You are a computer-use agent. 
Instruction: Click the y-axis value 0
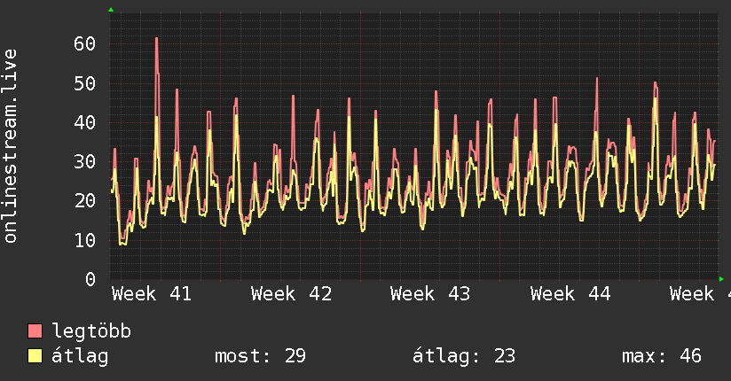point(90,279)
